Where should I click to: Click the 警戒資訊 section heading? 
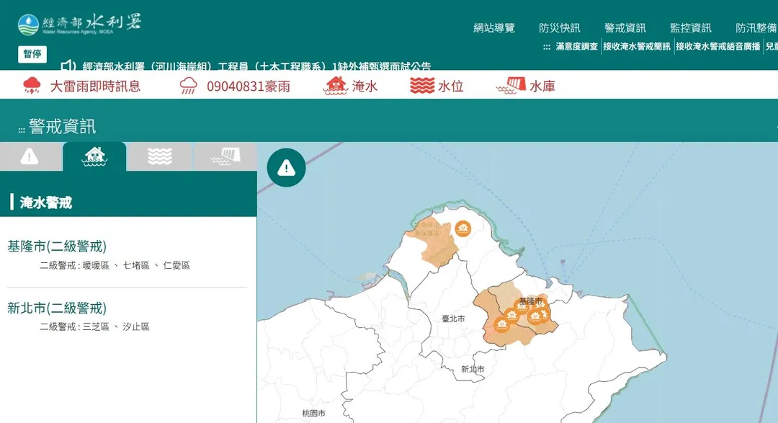point(62,127)
